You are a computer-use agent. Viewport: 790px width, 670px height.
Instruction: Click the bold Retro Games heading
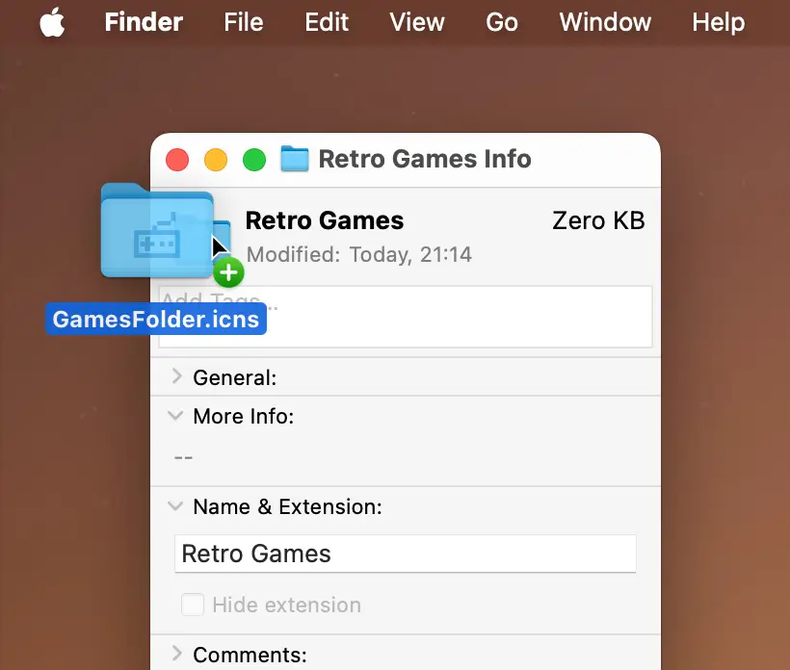tap(325, 220)
